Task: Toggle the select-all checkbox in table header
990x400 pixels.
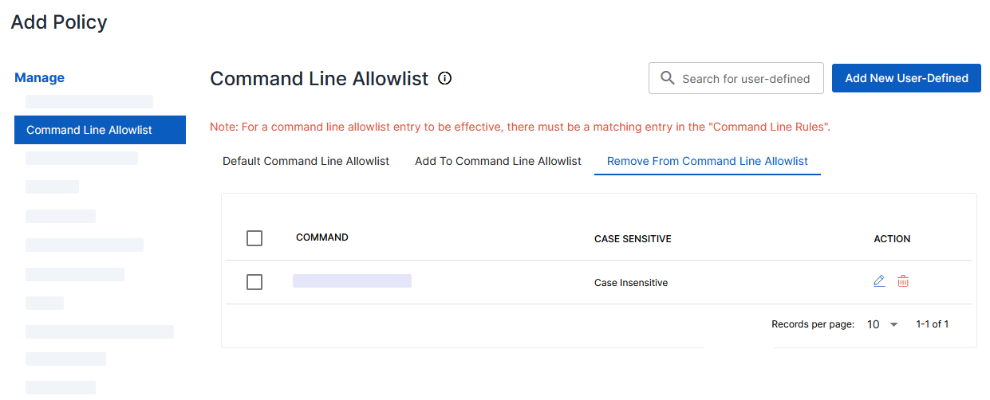Action: pyautogui.click(x=254, y=238)
